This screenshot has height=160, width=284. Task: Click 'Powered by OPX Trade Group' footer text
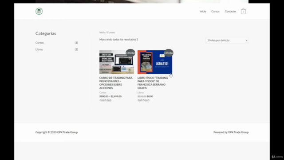[x=231, y=132]
